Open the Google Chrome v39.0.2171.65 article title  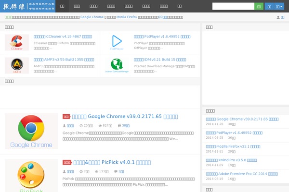click(x=125, y=117)
